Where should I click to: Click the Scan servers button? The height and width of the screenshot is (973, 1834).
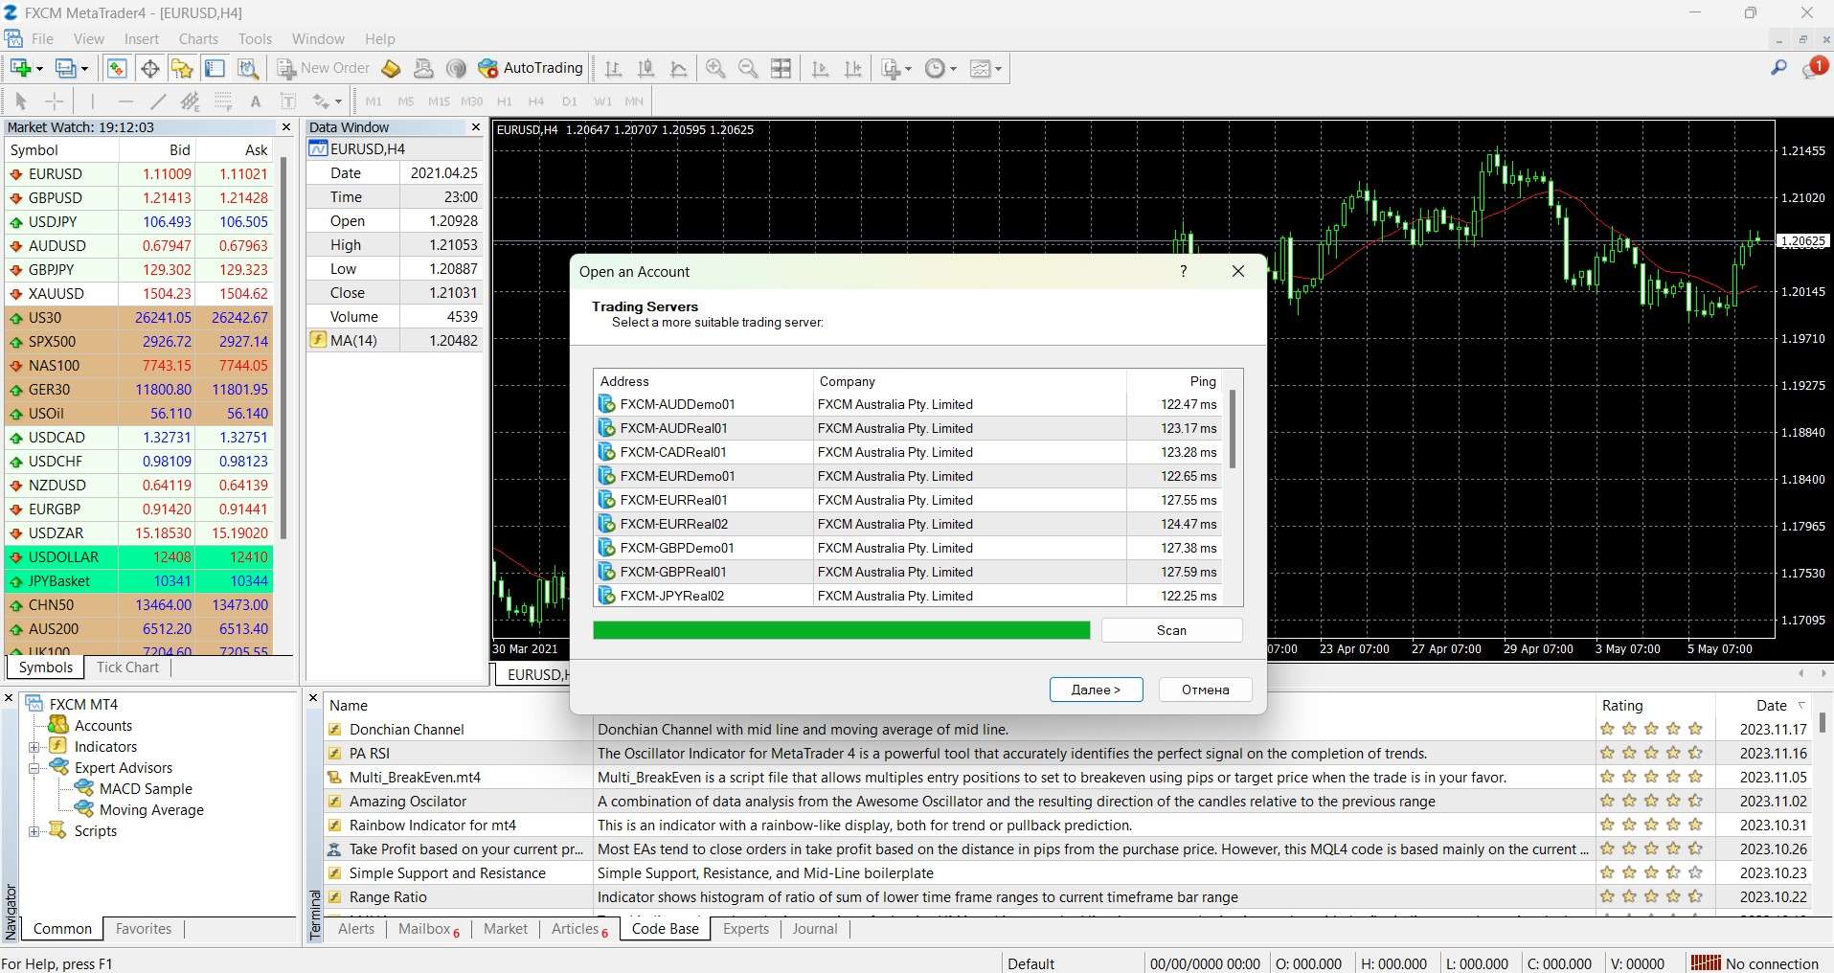[x=1171, y=630]
